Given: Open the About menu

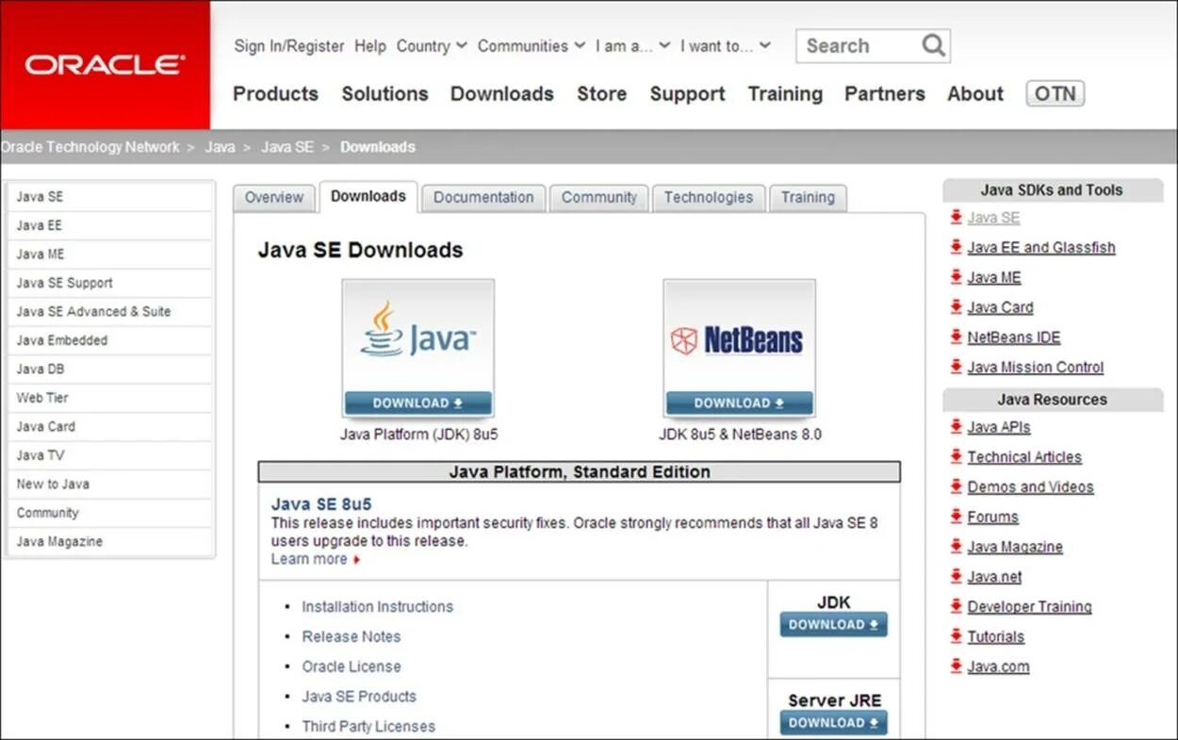Looking at the screenshot, I should click(x=975, y=93).
